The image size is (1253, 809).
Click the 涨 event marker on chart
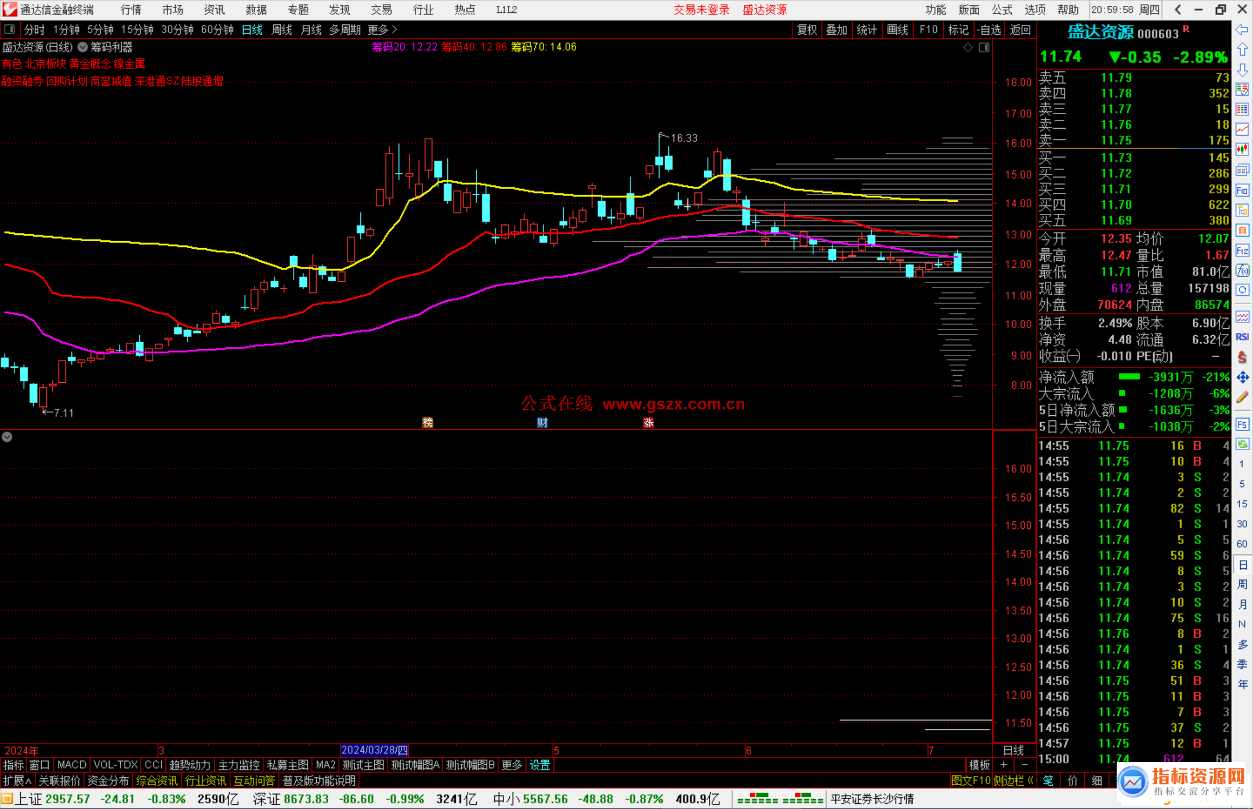click(x=648, y=423)
